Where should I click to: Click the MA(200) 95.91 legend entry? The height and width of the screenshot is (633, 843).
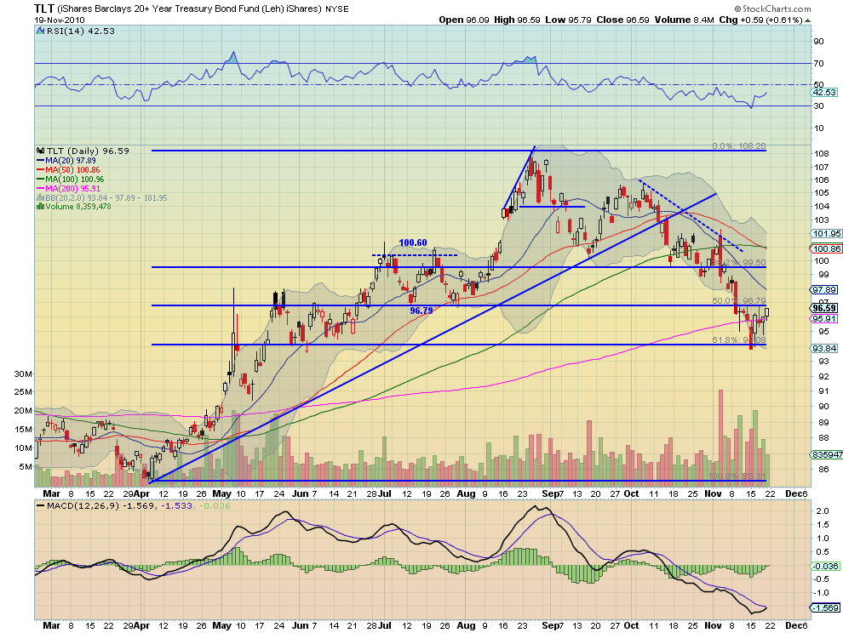[x=68, y=189]
